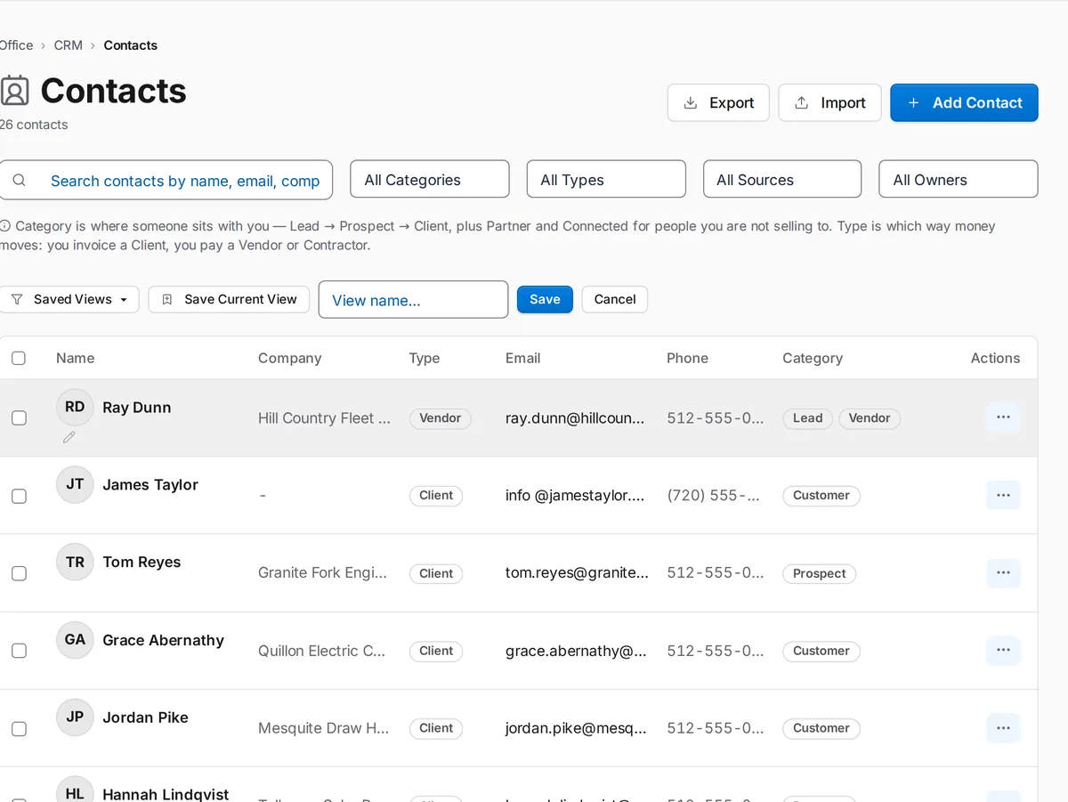1068x802 pixels.
Task: Open the All Owners filter dropdown
Action: (x=959, y=179)
